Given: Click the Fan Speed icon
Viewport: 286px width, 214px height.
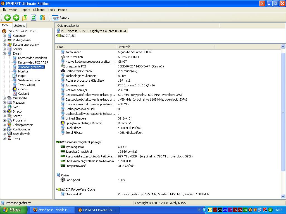Looking at the screenshot, I should [63, 180].
